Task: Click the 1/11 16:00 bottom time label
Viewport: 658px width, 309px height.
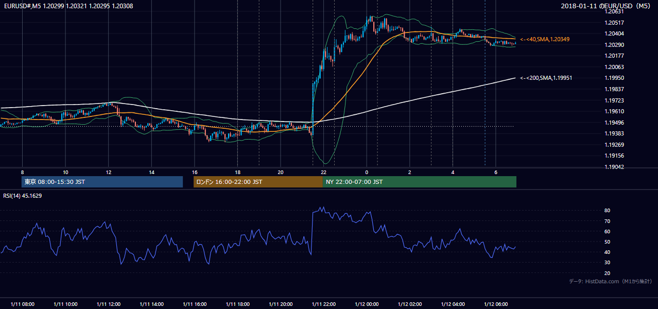Action: [194, 304]
